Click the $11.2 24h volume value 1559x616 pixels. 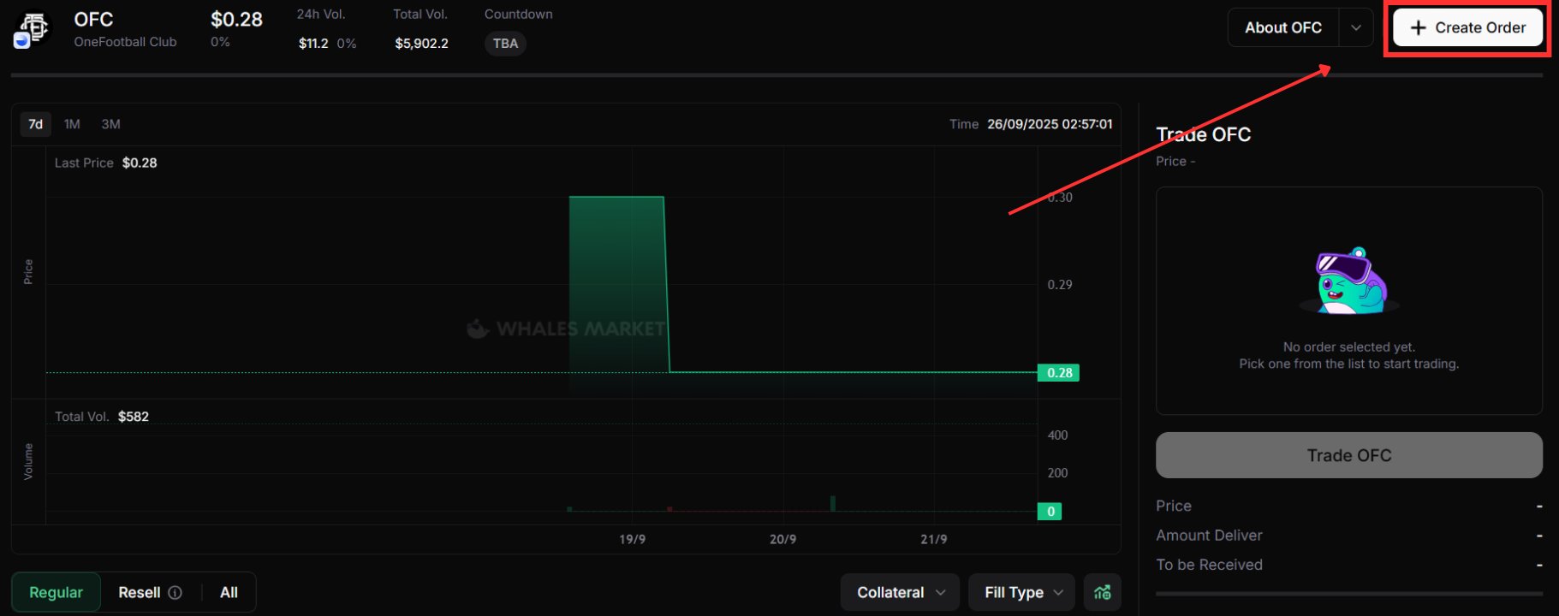[x=313, y=44]
